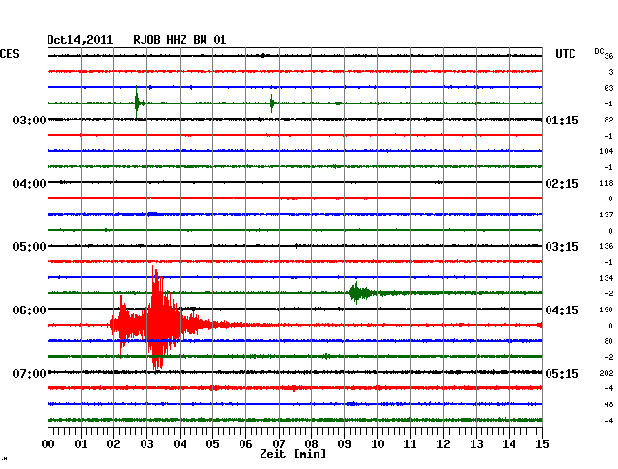Click the DC offset value 202
This screenshot has width=618, height=469.
pyautogui.click(x=607, y=373)
